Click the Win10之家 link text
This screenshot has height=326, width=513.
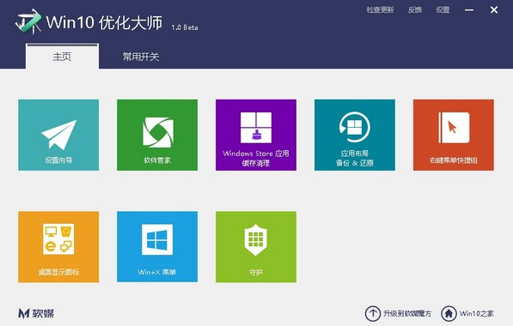coord(477,314)
